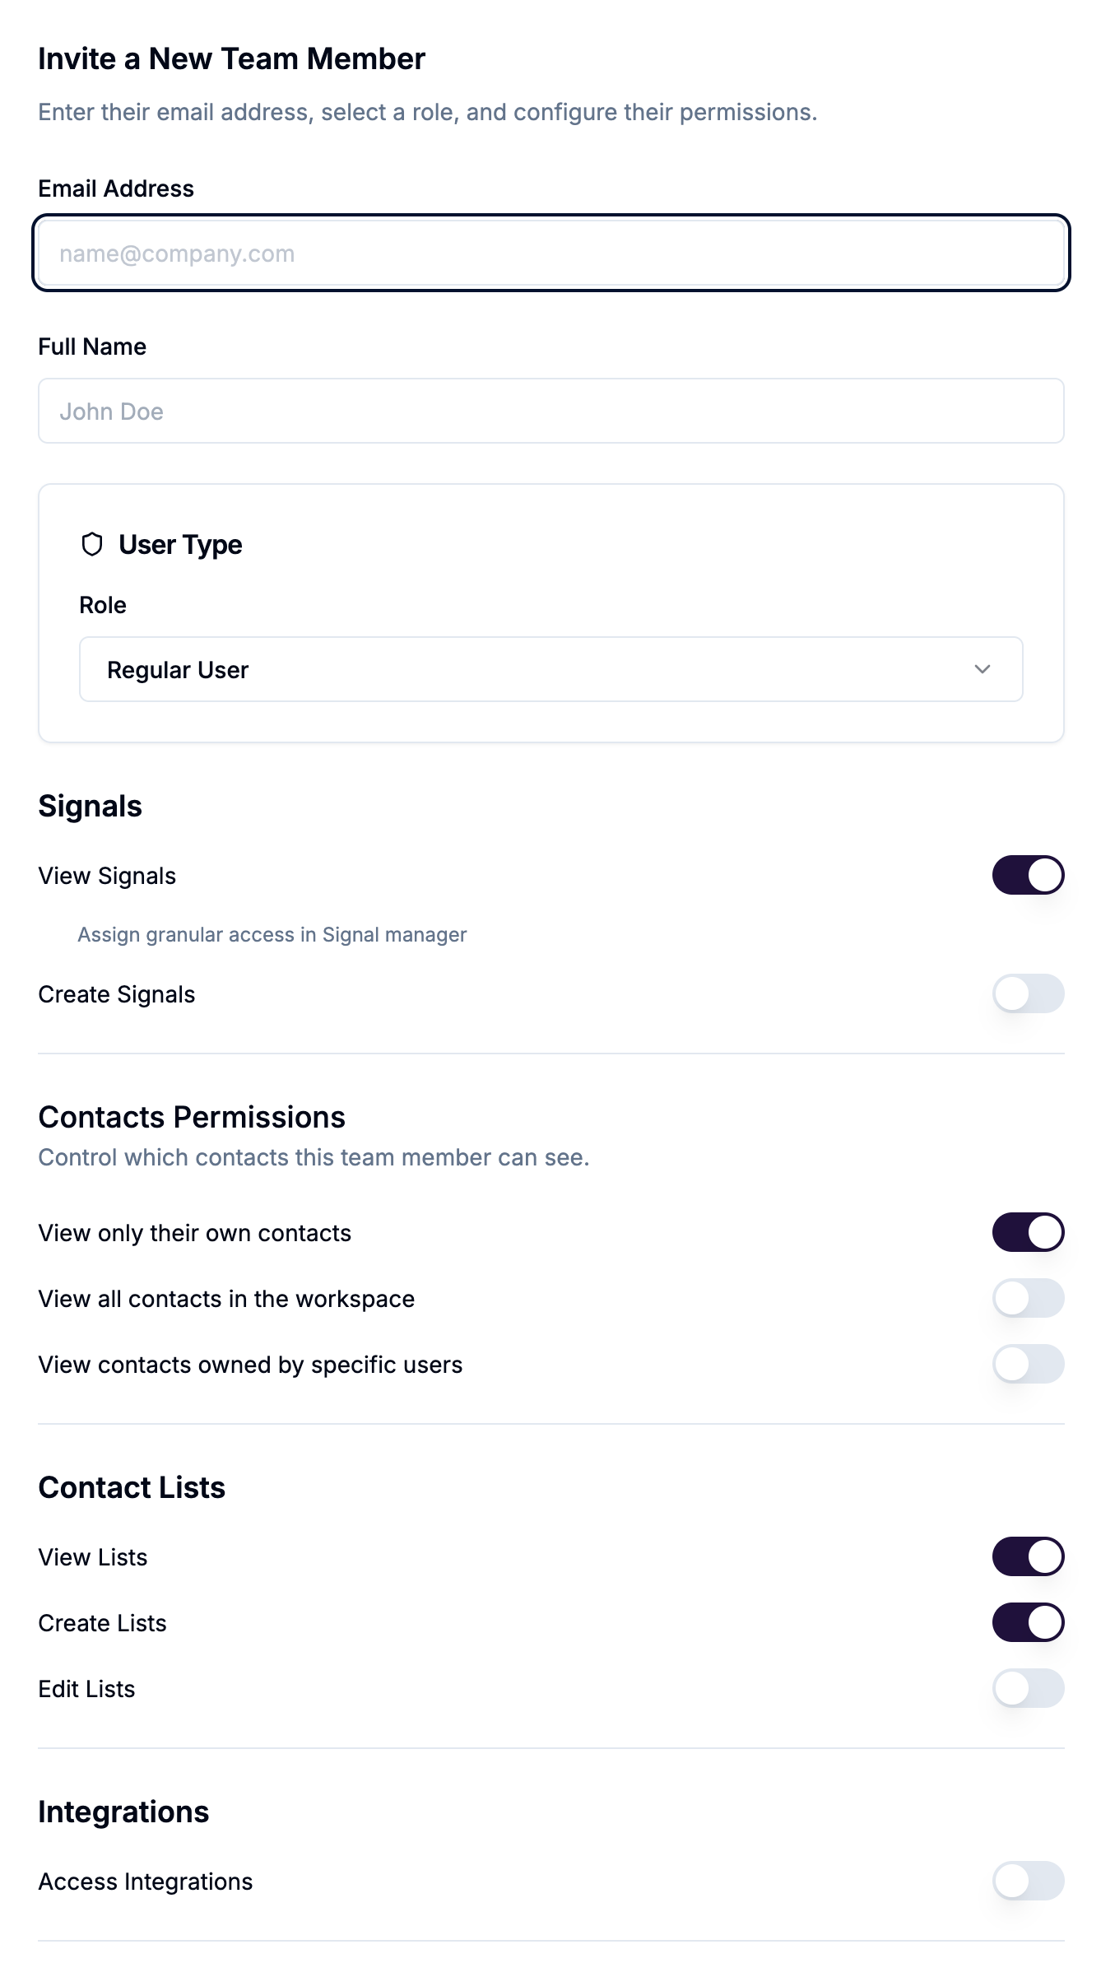Disable the View Signals toggle

tap(1028, 875)
